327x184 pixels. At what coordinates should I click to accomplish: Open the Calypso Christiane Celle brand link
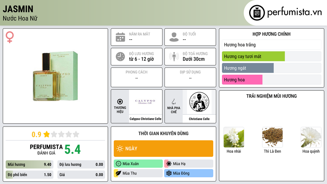coord(145,119)
